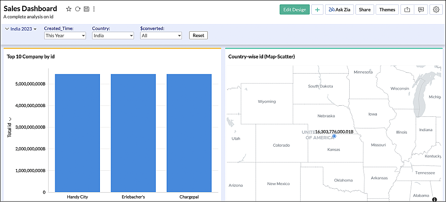Image resolution: width=446 pixels, height=202 pixels.
Task: Expand the Total id axis chevron
Action: tap(10, 119)
